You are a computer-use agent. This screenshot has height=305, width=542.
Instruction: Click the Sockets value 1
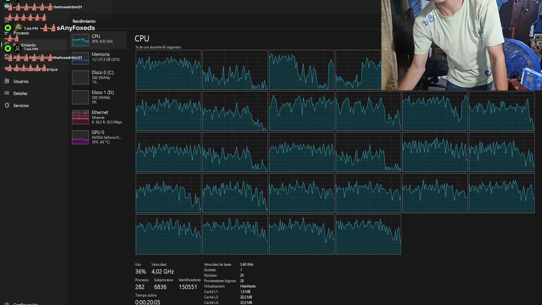point(241,270)
